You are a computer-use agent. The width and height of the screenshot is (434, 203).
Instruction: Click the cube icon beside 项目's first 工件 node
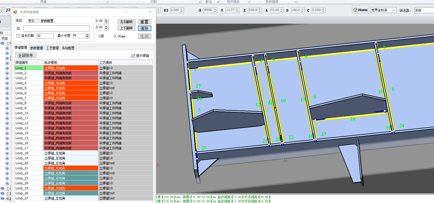click(2, 43)
